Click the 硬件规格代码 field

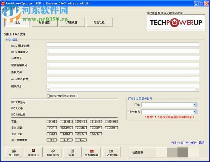(x=123, y=65)
